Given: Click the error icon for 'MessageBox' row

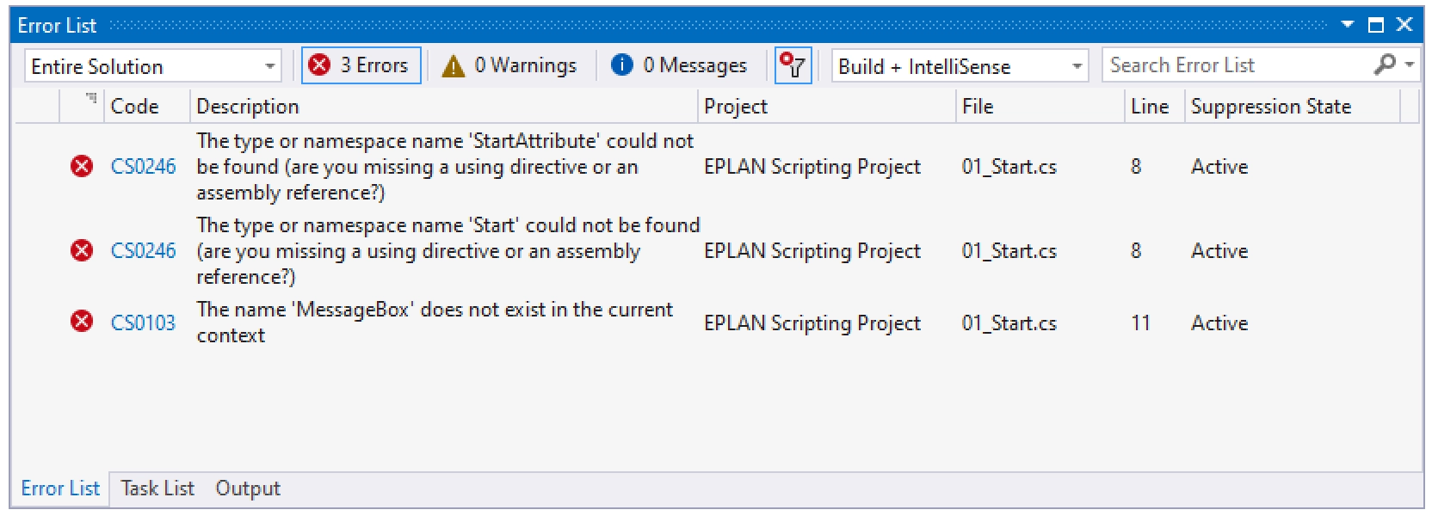Looking at the screenshot, I should coord(82,322).
